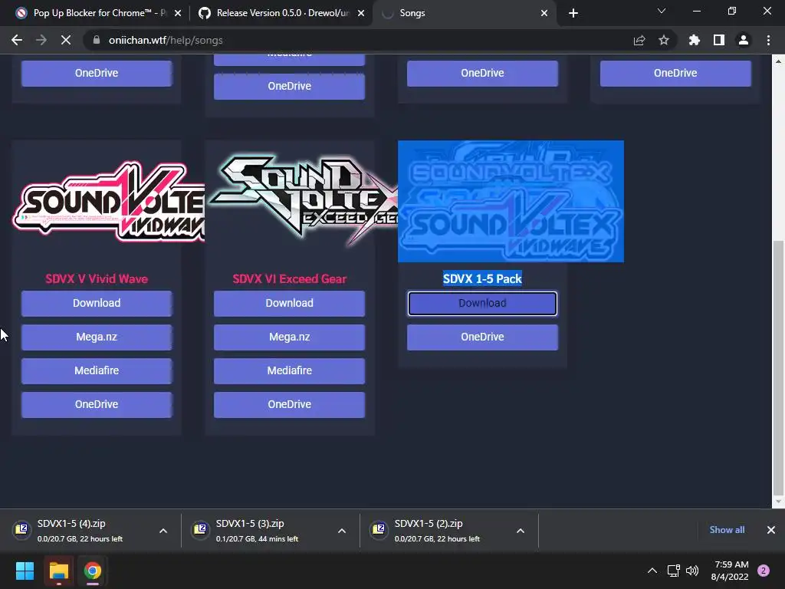Screen dimensions: 785x589
Task: Show all downloads
Action: (727, 530)
